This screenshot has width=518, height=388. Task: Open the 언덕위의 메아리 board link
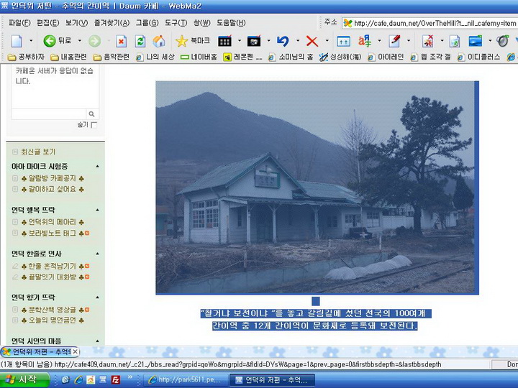coord(52,222)
